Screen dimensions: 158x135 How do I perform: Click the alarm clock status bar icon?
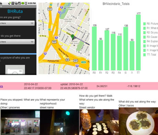pyautogui.click(x=26, y=3)
